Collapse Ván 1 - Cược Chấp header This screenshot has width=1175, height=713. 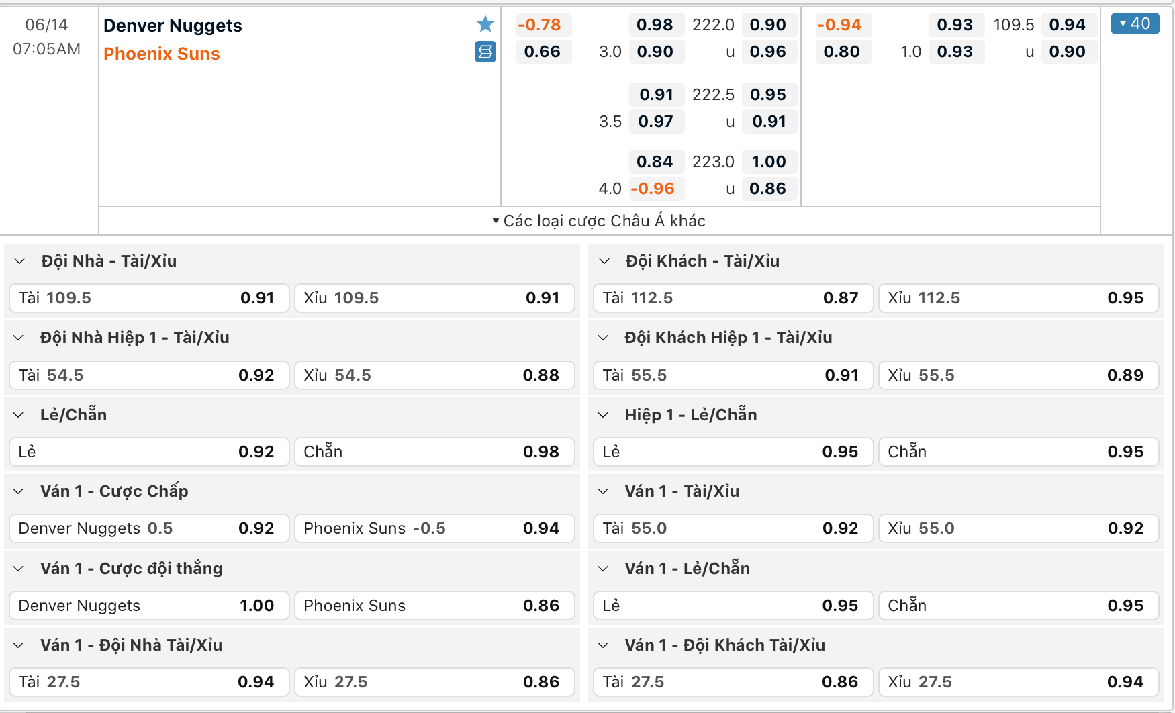[19, 491]
